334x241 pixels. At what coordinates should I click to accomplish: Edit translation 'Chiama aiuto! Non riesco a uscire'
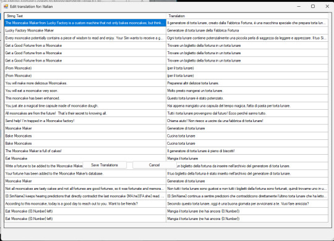tap(247, 121)
